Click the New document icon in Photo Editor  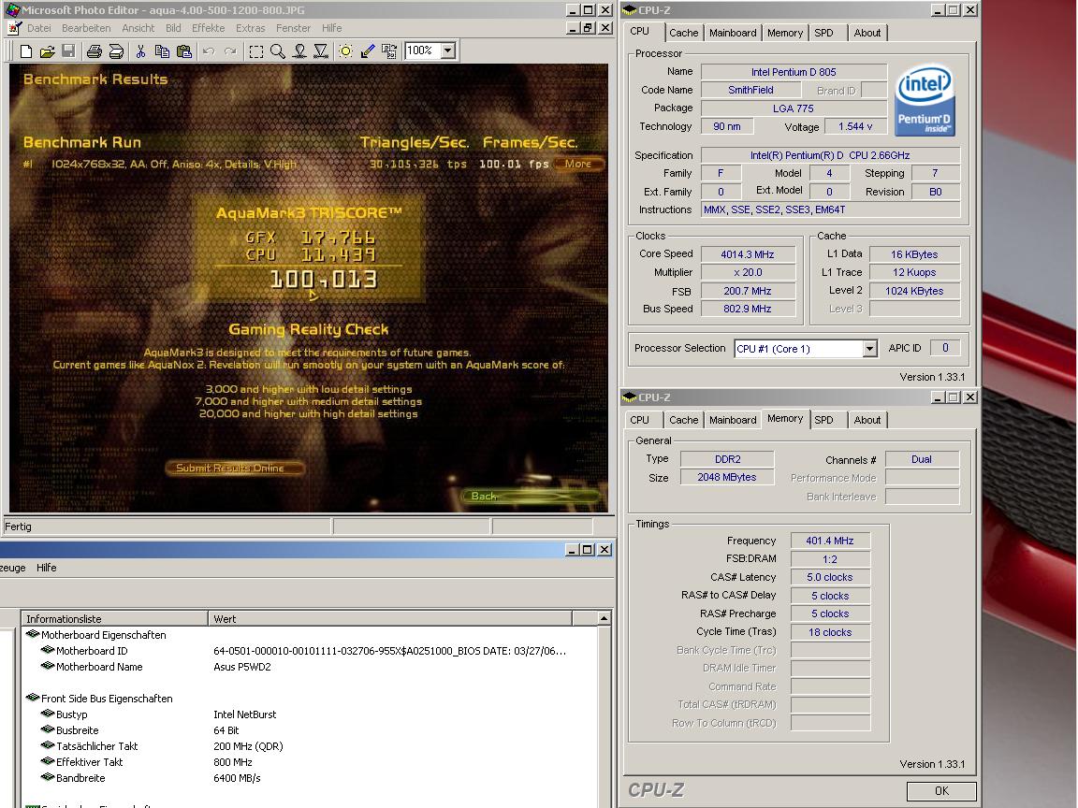tap(25, 50)
